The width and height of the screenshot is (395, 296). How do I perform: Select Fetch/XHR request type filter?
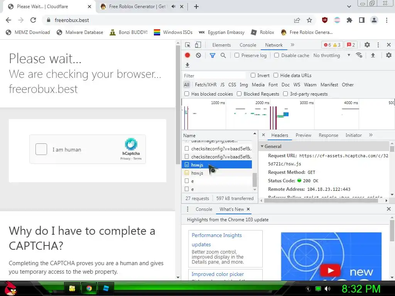(x=206, y=84)
